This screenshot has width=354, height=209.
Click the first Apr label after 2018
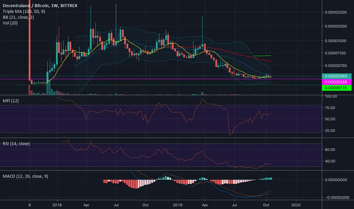click(86, 205)
